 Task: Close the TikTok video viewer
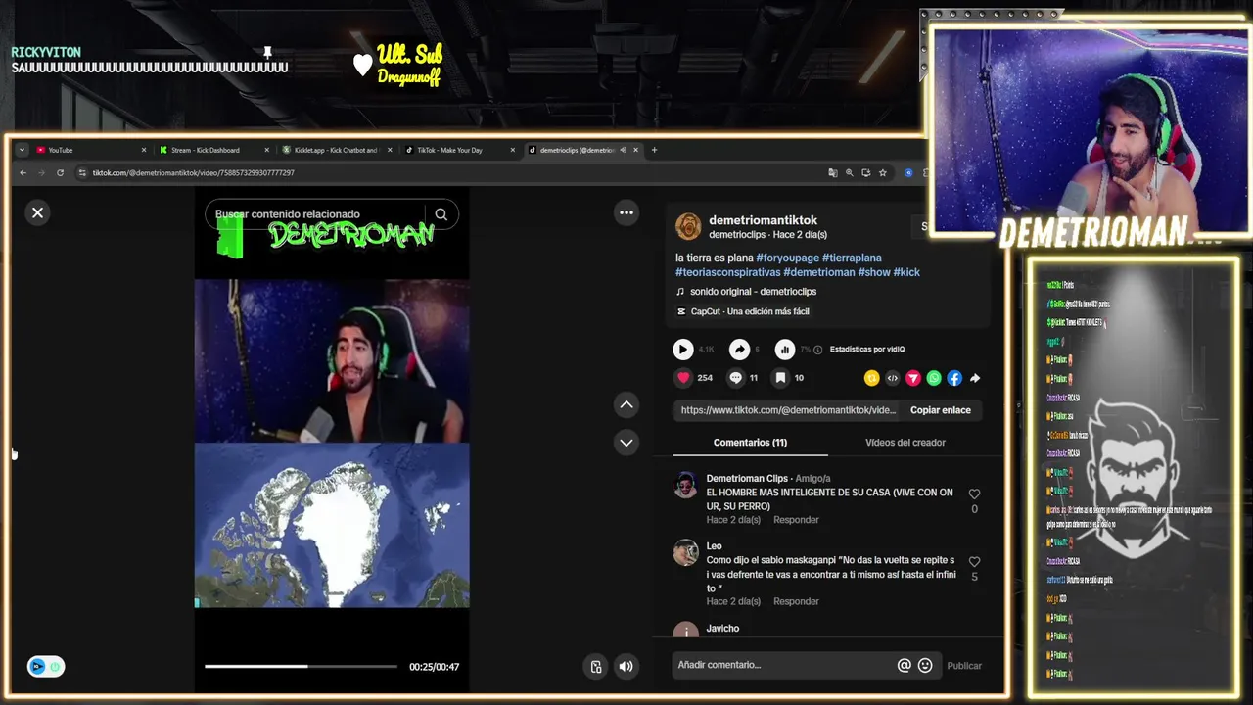point(37,212)
